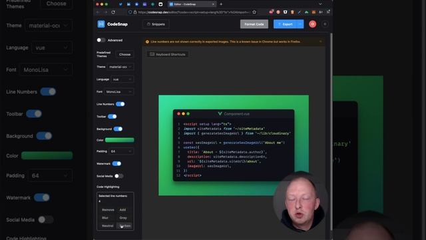426x240 pixels.
Task: Open the Theme dropdown showing material-oc
Action: click(x=120, y=67)
